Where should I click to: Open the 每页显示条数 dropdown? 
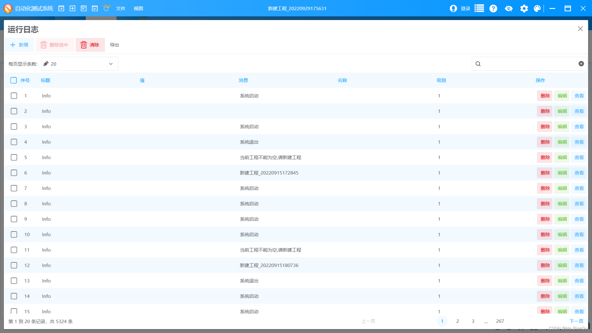click(79, 64)
